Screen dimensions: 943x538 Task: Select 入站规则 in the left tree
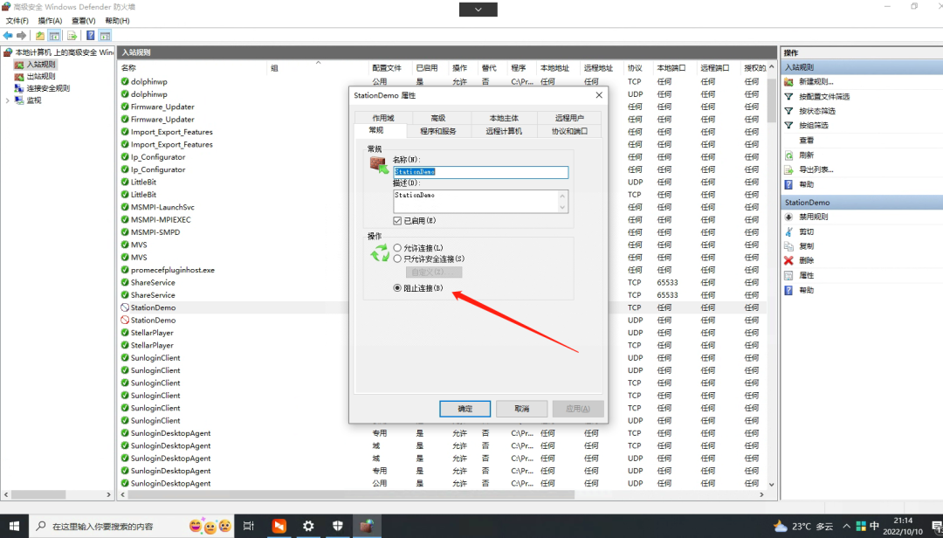(41, 65)
